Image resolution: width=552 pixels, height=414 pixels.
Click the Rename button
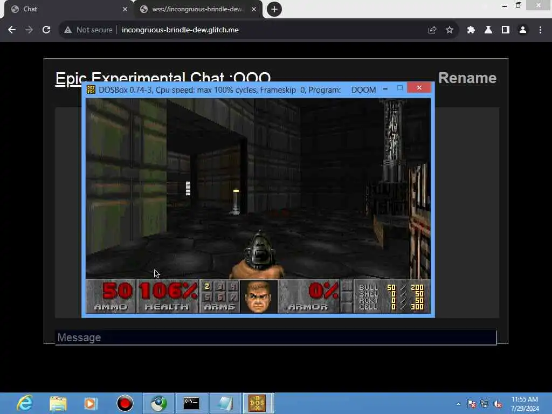click(x=467, y=78)
